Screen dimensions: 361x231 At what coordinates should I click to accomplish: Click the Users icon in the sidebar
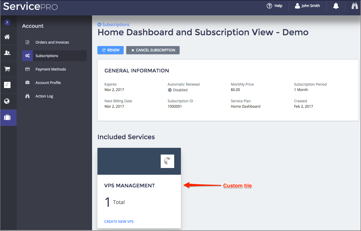click(x=7, y=53)
